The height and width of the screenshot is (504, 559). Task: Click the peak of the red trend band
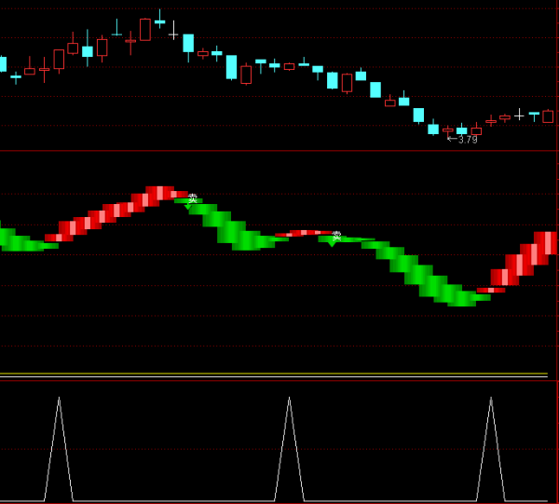point(160,192)
